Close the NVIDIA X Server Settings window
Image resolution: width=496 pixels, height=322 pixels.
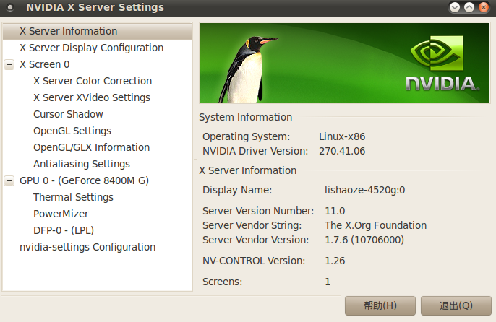pos(484,7)
